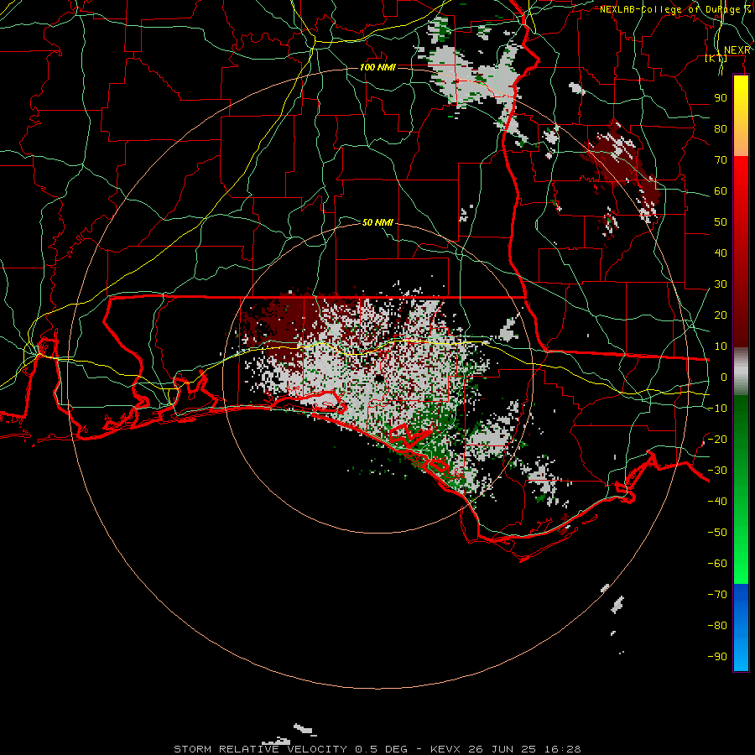Viewport: 755px width, 755px height.
Task: Click the 90 value on velocity scale
Action: (721, 98)
